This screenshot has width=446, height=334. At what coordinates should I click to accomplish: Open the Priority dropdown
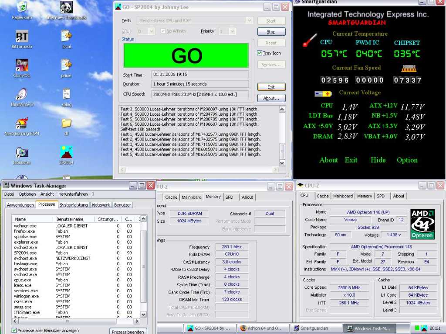[x=232, y=31]
